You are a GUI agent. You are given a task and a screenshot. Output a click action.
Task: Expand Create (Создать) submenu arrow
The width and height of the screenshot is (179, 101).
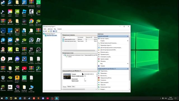[x=128, y=41]
